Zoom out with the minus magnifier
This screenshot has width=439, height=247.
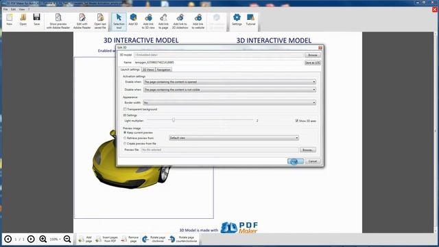pyautogui.click(x=67, y=239)
